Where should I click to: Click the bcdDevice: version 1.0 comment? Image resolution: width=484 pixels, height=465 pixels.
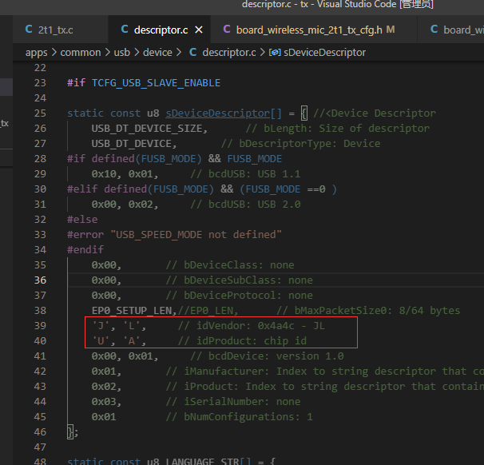pos(267,356)
